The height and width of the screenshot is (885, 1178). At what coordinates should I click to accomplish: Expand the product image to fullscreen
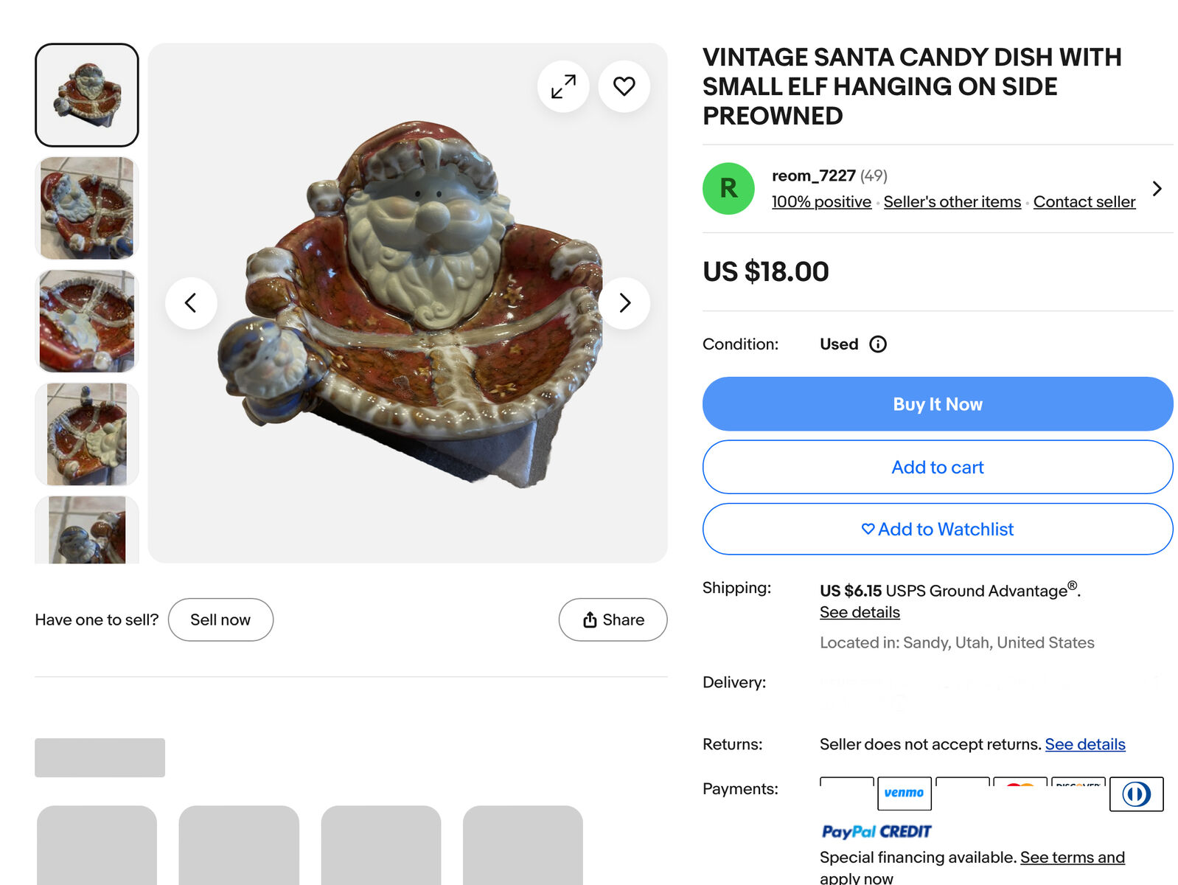(563, 86)
